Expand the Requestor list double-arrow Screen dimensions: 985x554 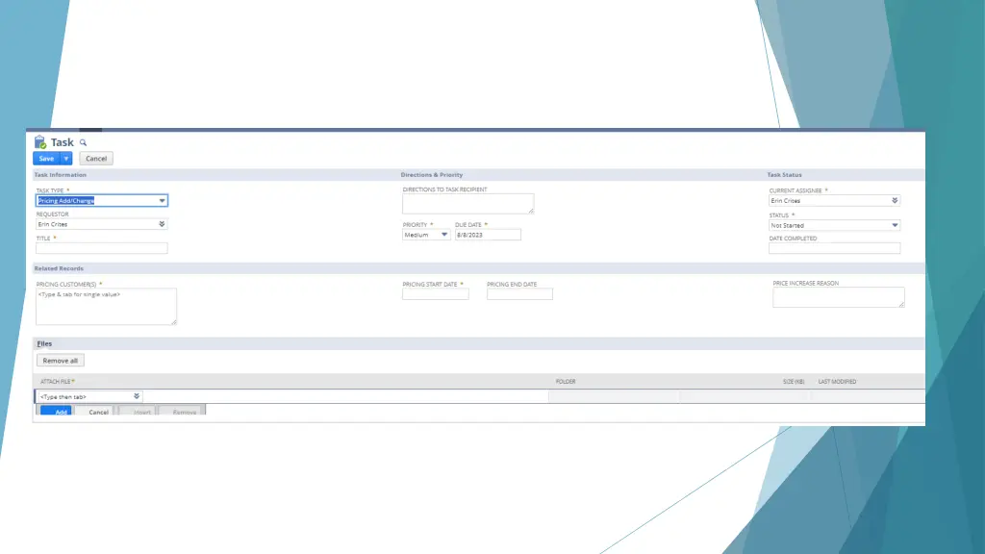[x=162, y=224]
